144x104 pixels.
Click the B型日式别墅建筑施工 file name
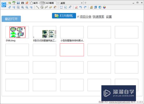pyautogui.click(x=45, y=41)
